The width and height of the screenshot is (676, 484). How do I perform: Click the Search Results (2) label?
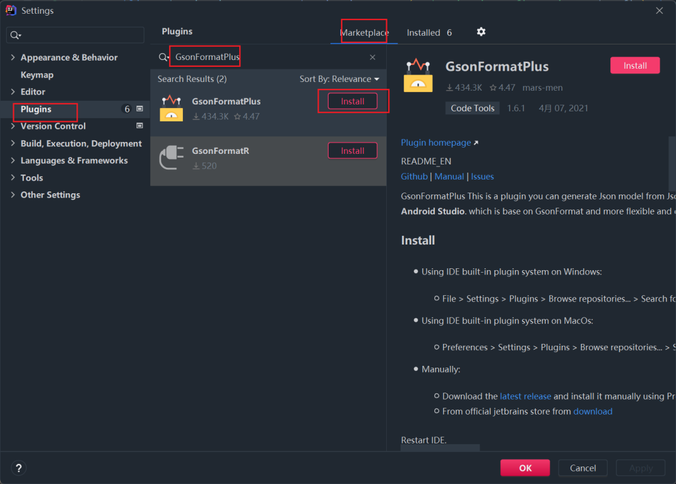point(192,79)
